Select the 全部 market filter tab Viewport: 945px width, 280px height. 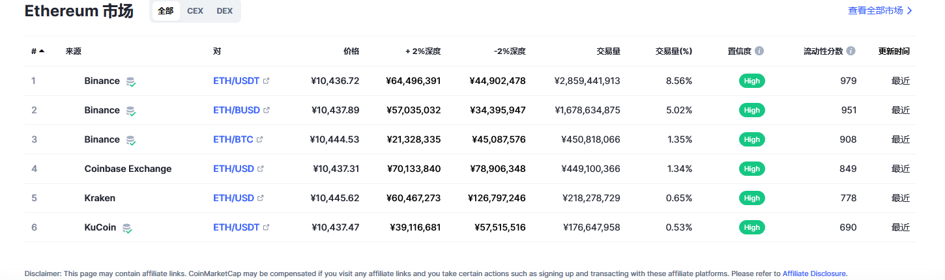pyautogui.click(x=166, y=11)
